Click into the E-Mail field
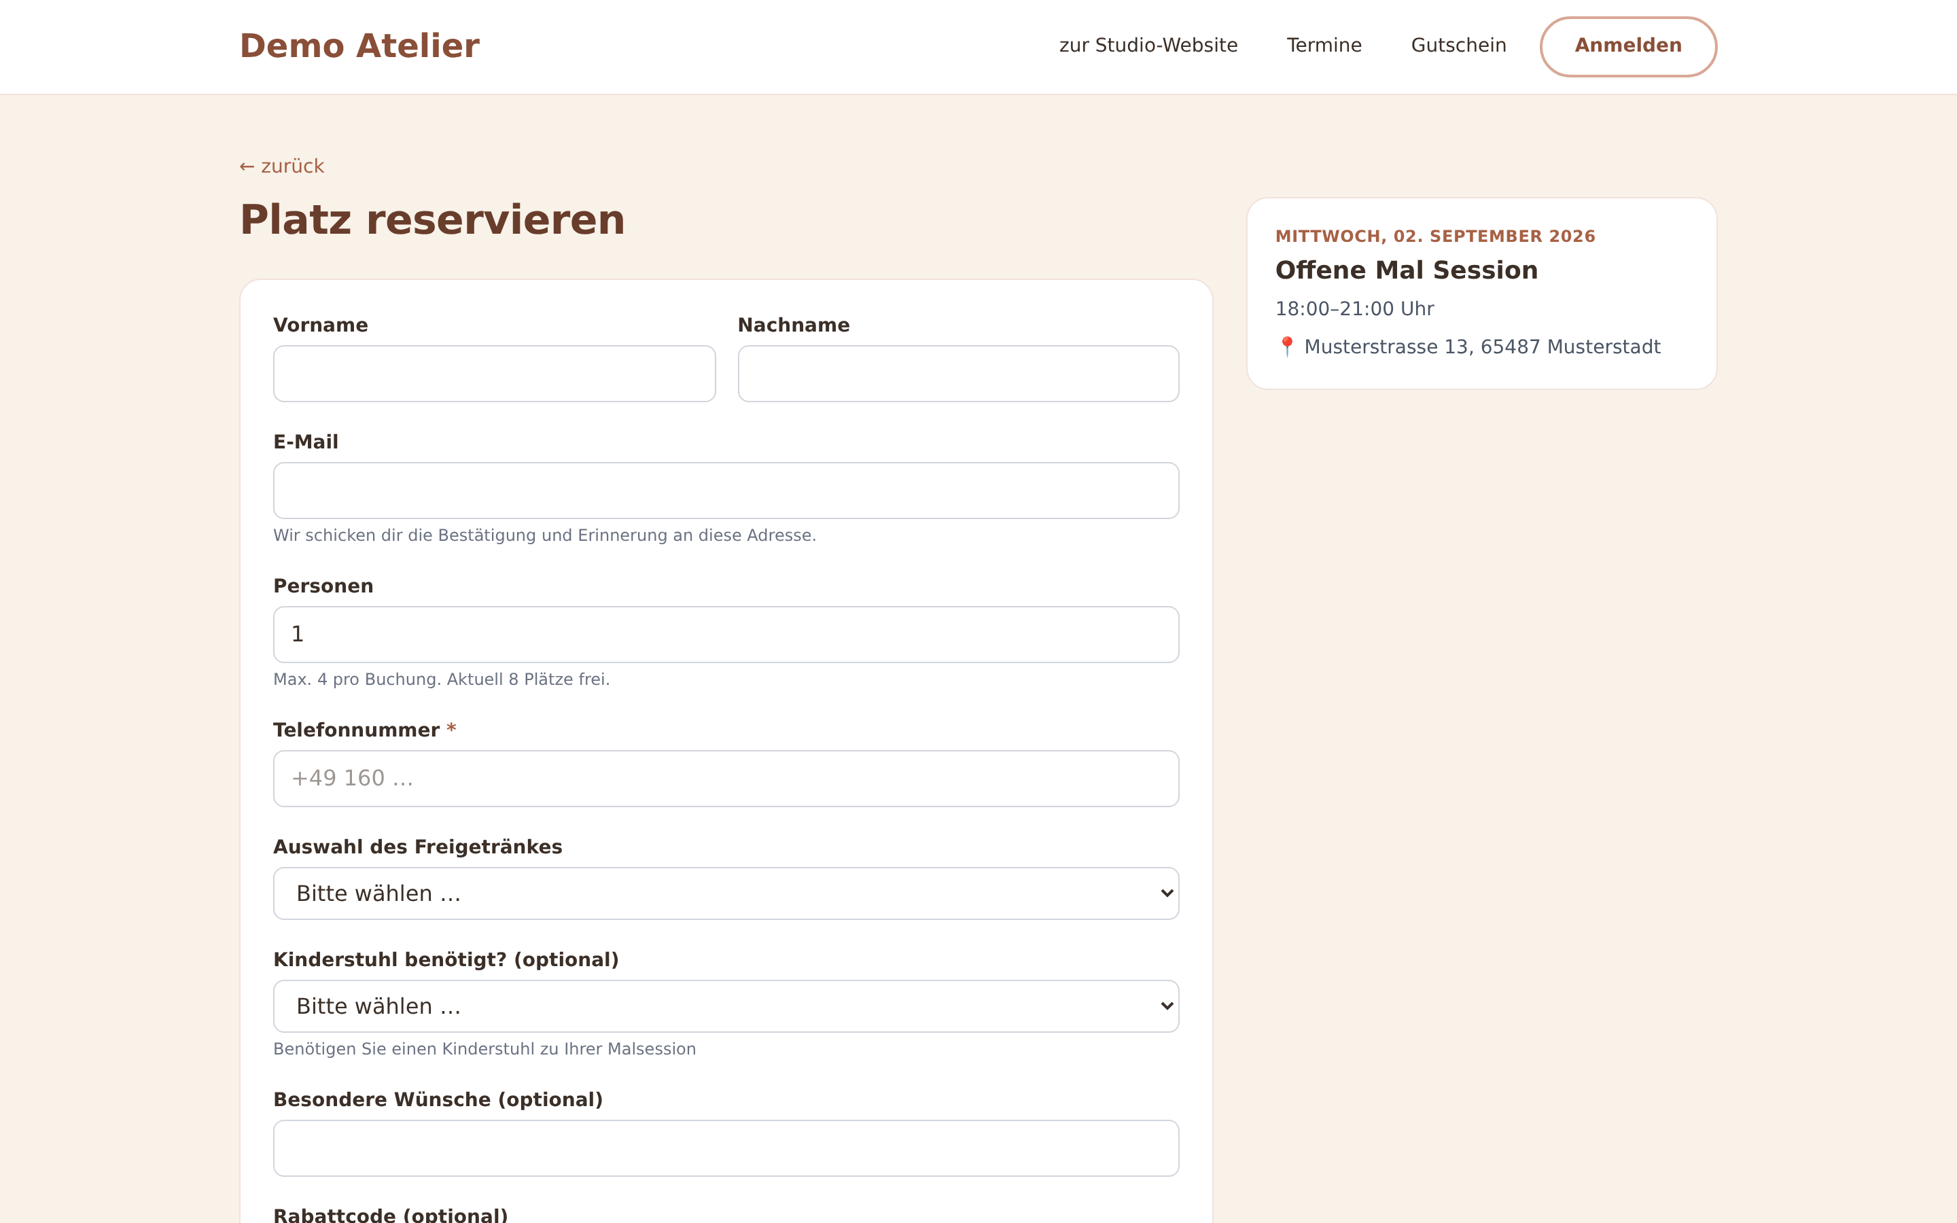 pyautogui.click(x=726, y=490)
